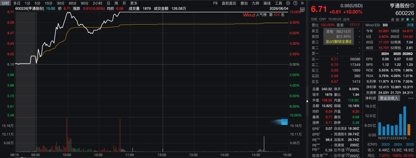The height and width of the screenshot is (158, 416).
Task: Click the ESG rating BB
Action: (385, 25)
